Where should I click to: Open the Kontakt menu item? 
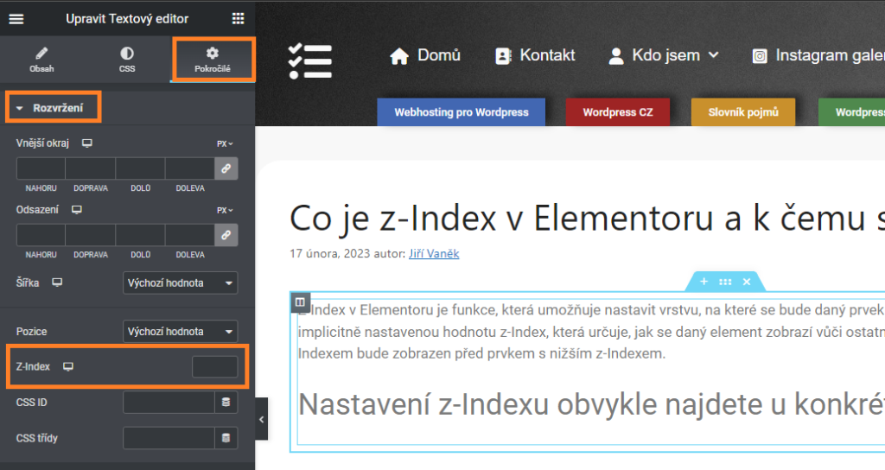pyautogui.click(x=535, y=55)
